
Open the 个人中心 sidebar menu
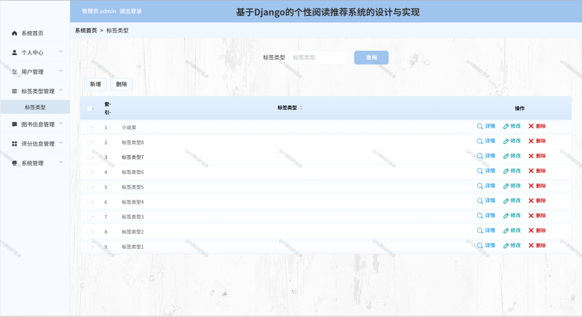(x=35, y=52)
